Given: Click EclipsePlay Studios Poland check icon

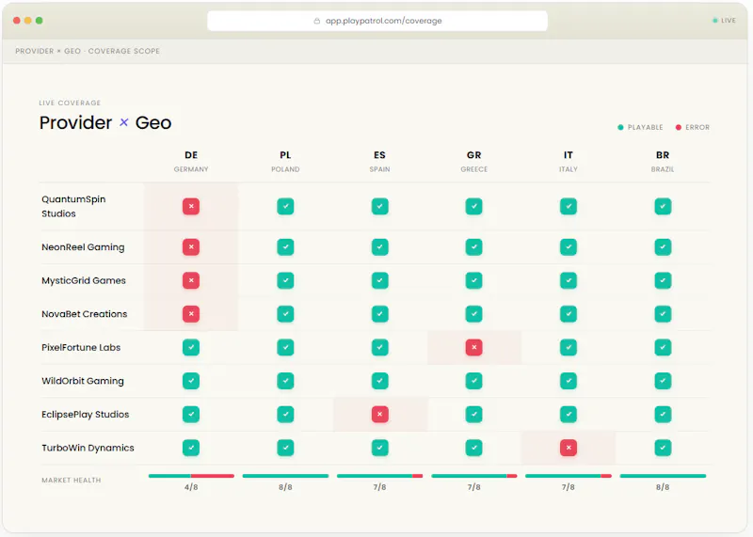Looking at the screenshot, I should click(x=285, y=414).
